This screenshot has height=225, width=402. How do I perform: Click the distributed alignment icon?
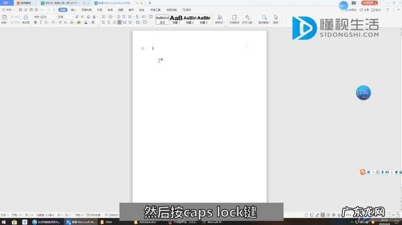(124, 22)
